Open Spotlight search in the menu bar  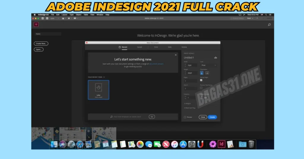point(266,15)
